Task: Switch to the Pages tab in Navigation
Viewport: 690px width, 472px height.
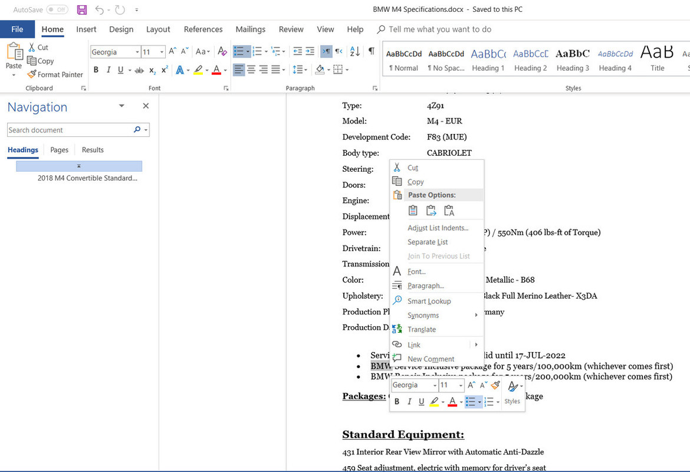Action: click(60, 150)
